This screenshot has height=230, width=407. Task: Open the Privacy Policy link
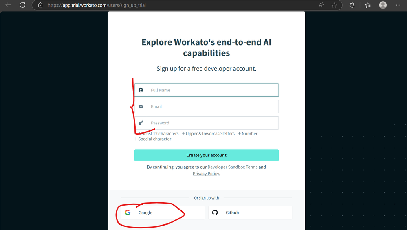pos(206,174)
